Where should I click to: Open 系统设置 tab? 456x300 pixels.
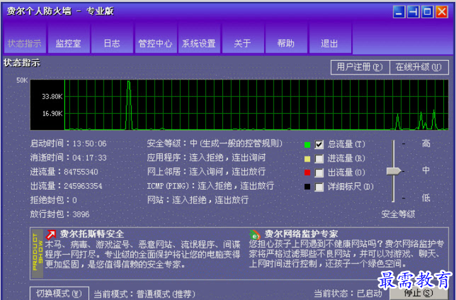coord(199,39)
